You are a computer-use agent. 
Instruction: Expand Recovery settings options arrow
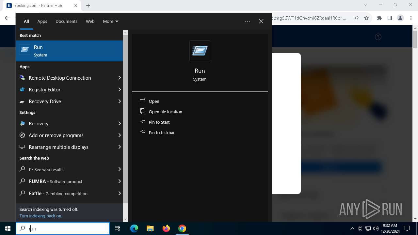tap(120, 123)
